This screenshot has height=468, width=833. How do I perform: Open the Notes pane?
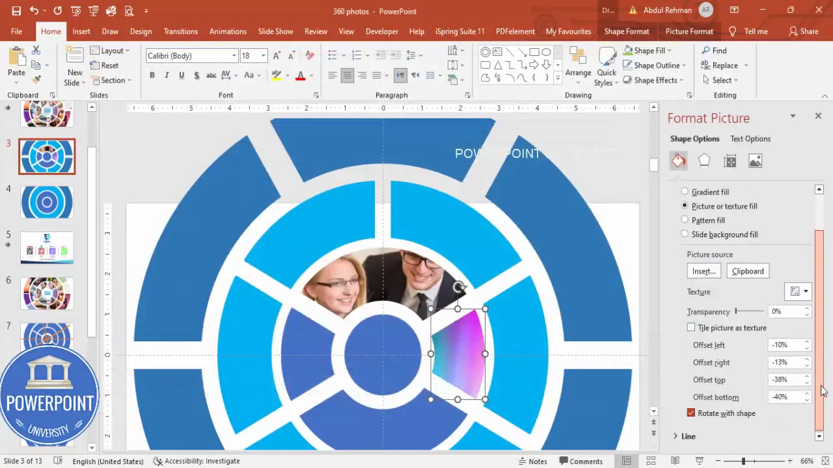point(532,461)
